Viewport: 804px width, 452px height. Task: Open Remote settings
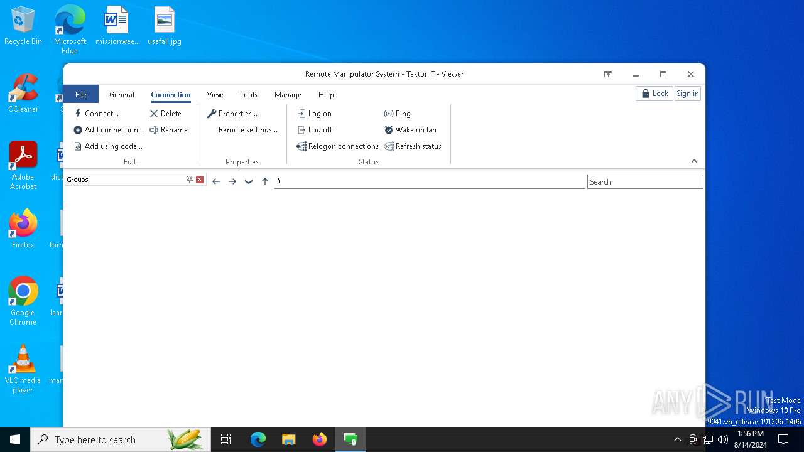(x=247, y=130)
